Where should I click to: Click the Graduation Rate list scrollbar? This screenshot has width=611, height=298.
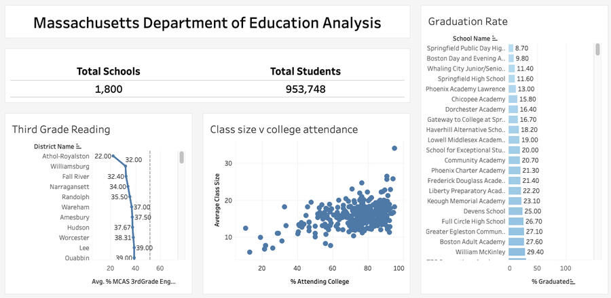[597, 50]
